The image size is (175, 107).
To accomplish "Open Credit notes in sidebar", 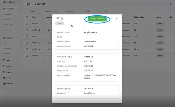I will 8,25.
